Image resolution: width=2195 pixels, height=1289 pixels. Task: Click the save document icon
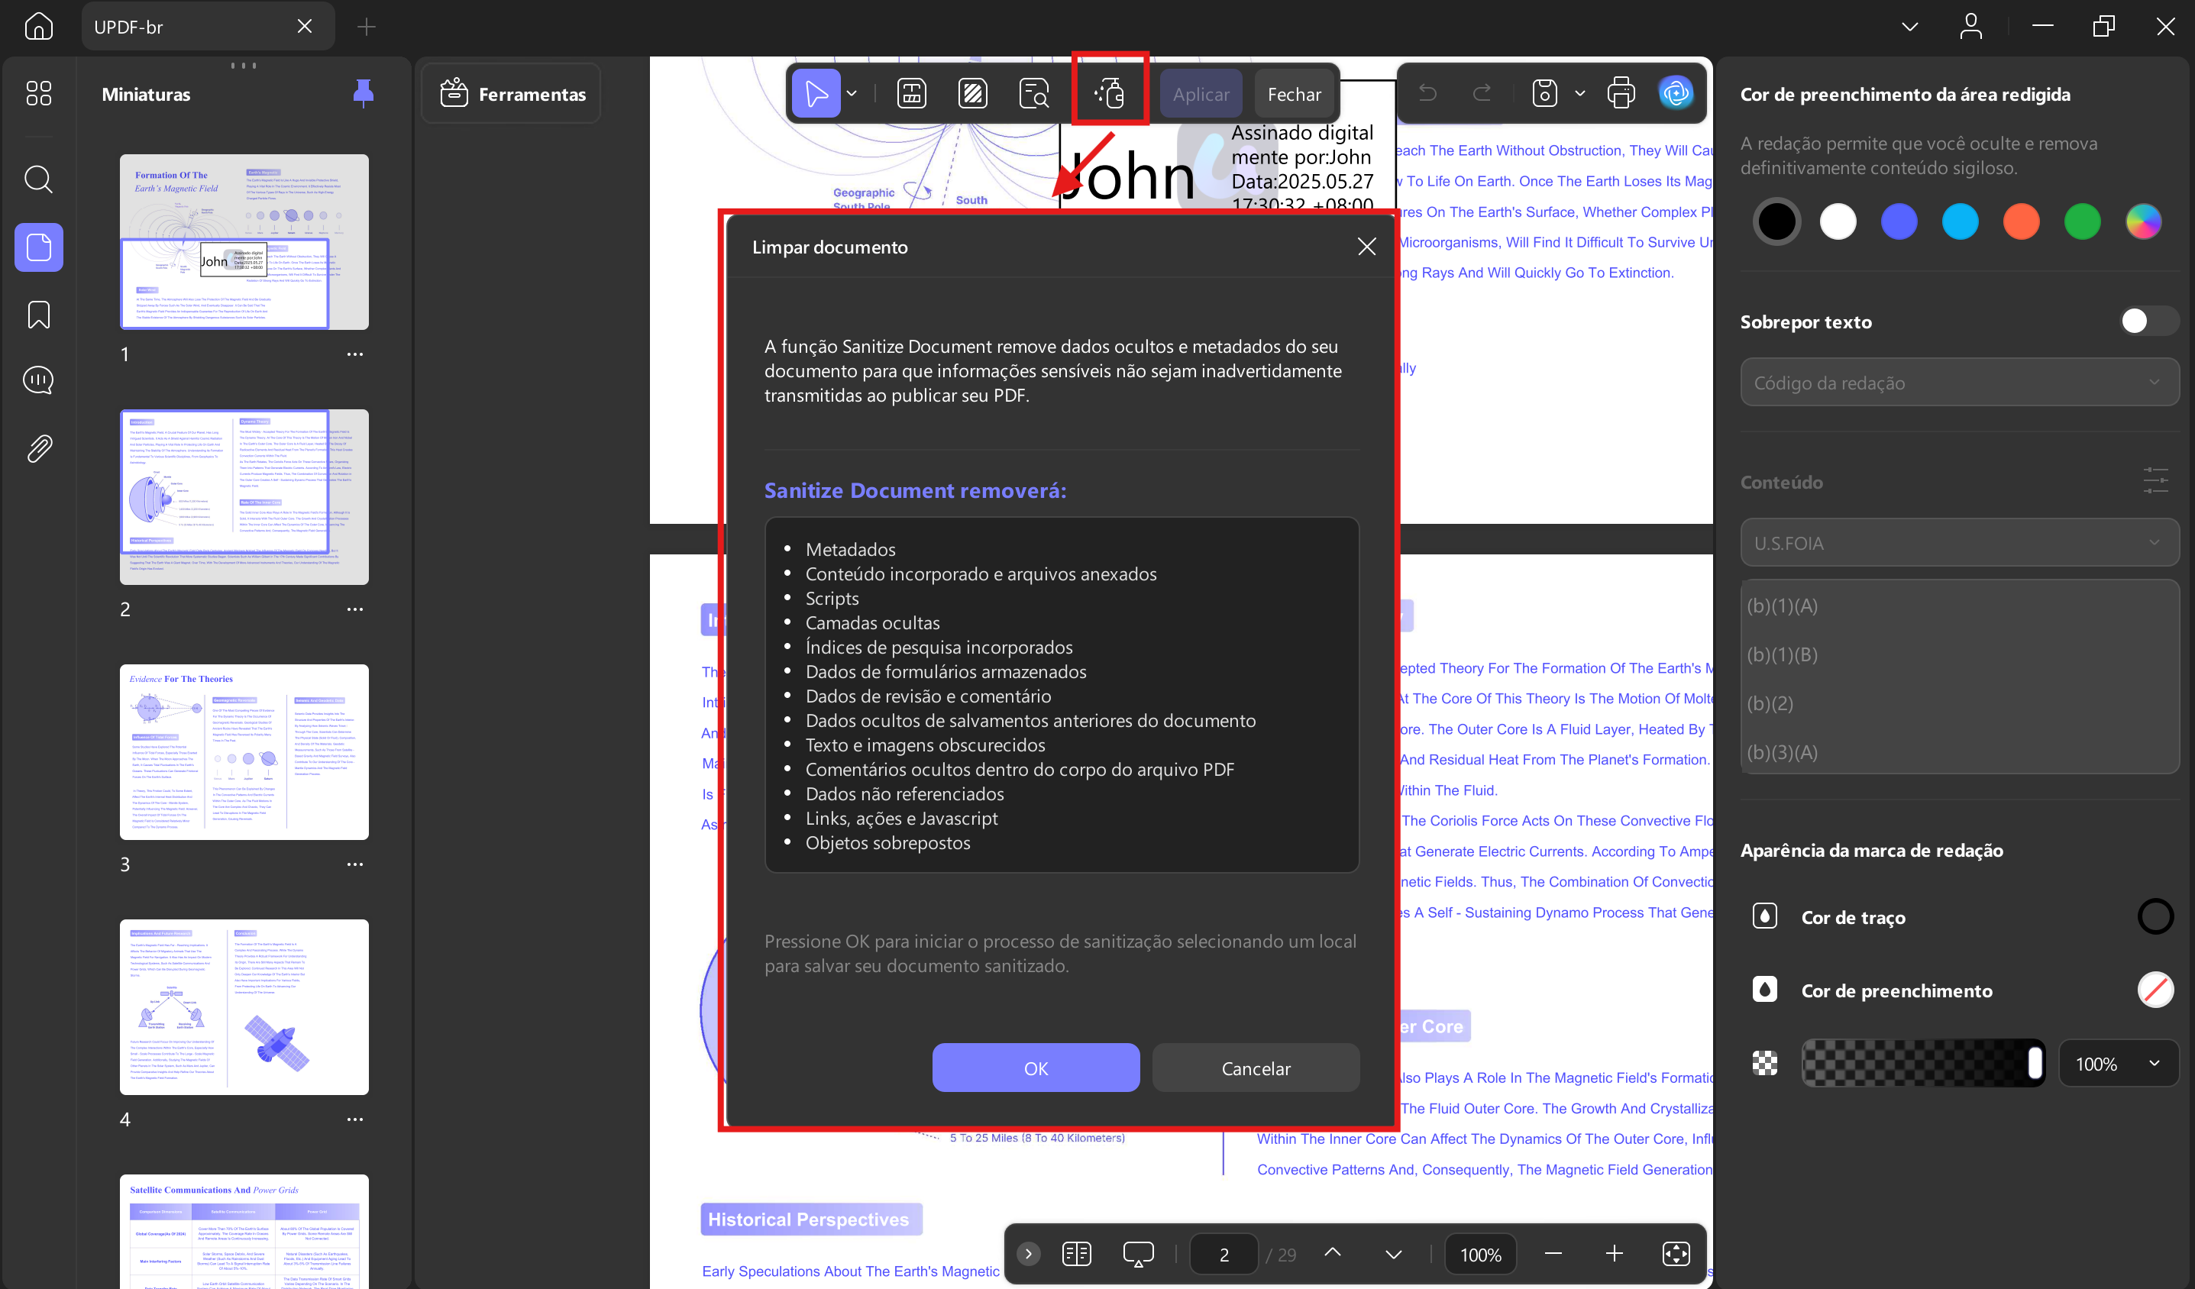(1544, 92)
